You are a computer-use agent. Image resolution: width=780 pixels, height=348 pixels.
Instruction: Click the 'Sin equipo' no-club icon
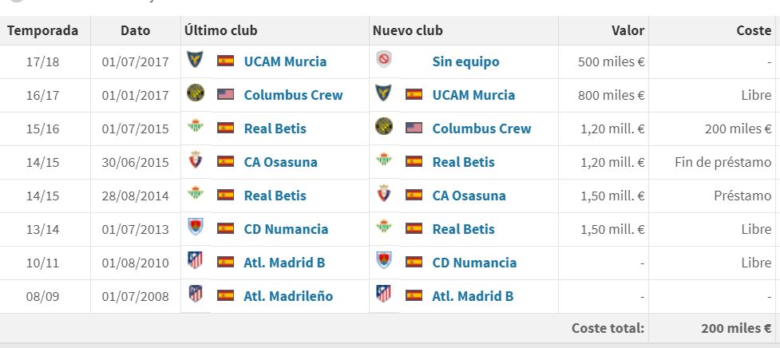(383, 61)
